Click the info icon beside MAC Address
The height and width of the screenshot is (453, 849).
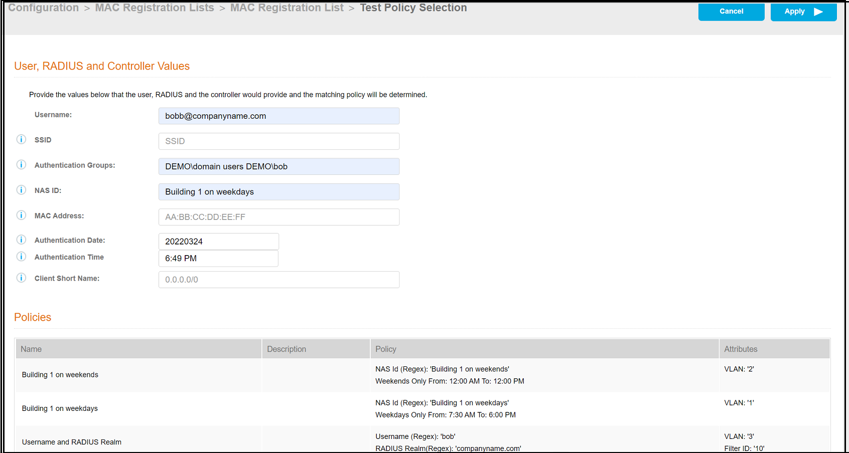click(21, 215)
